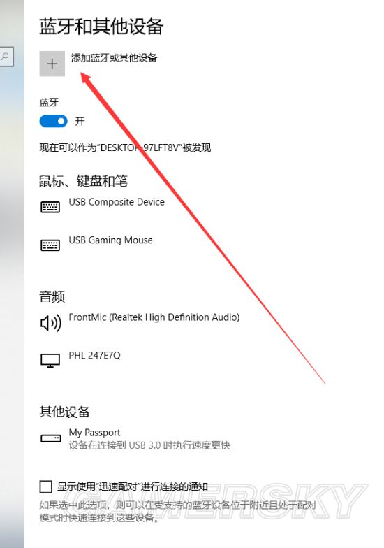Enable the 迅速配对 notification checkbox
384x548 pixels.
[x=46, y=486]
